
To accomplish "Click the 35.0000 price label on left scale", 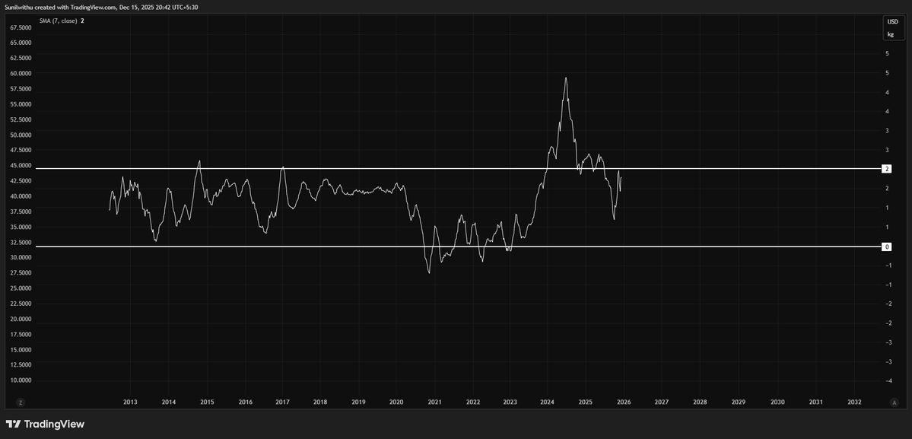I will tap(21, 227).
